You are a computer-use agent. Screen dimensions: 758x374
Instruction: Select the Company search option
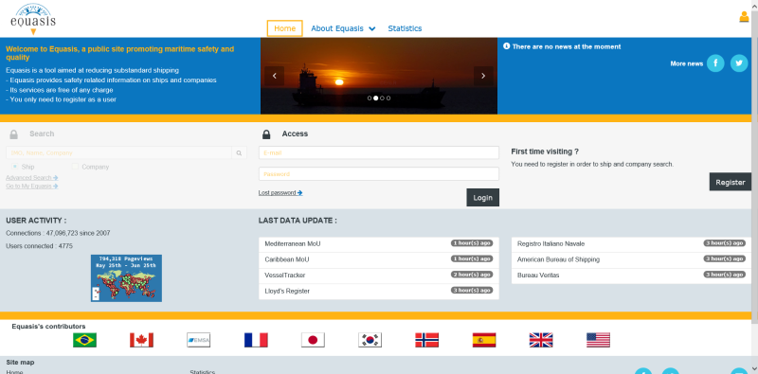75,167
